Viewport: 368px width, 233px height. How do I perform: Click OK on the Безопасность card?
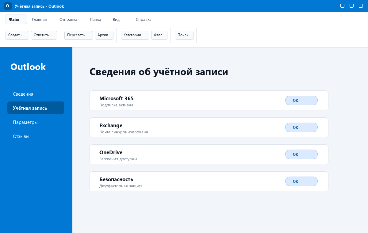pyautogui.click(x=301, y=181)
